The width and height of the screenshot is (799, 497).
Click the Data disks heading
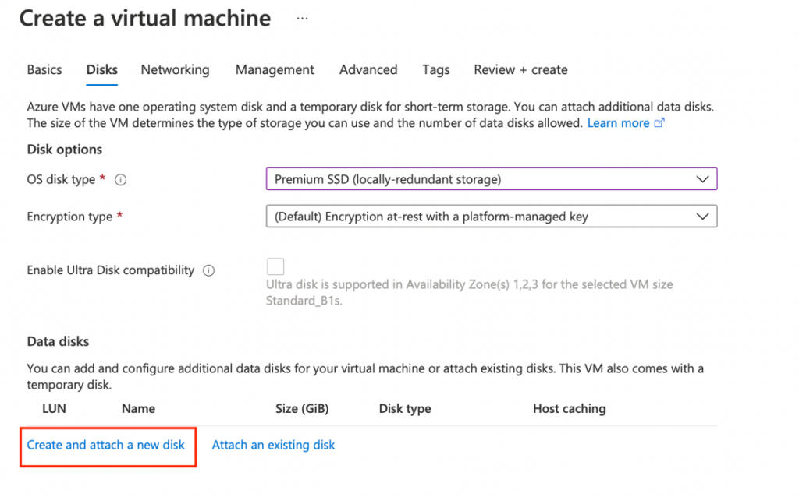[58, 341]
